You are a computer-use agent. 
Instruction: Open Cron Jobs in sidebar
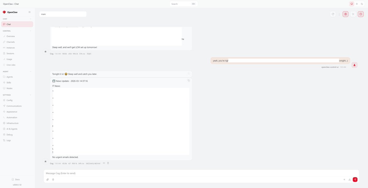tap(17, 65)
